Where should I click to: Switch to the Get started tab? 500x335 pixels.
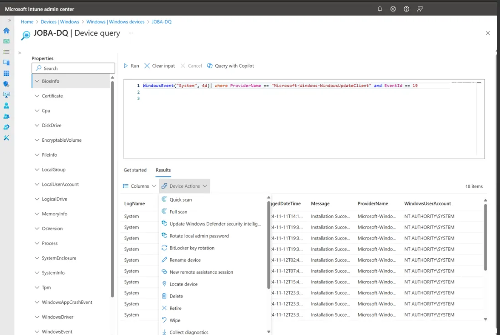[x=135, y=170]
